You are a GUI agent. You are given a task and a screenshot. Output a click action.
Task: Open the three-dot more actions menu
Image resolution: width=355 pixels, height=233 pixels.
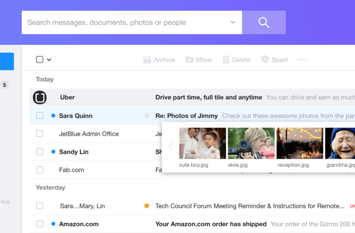coord(302,60)
